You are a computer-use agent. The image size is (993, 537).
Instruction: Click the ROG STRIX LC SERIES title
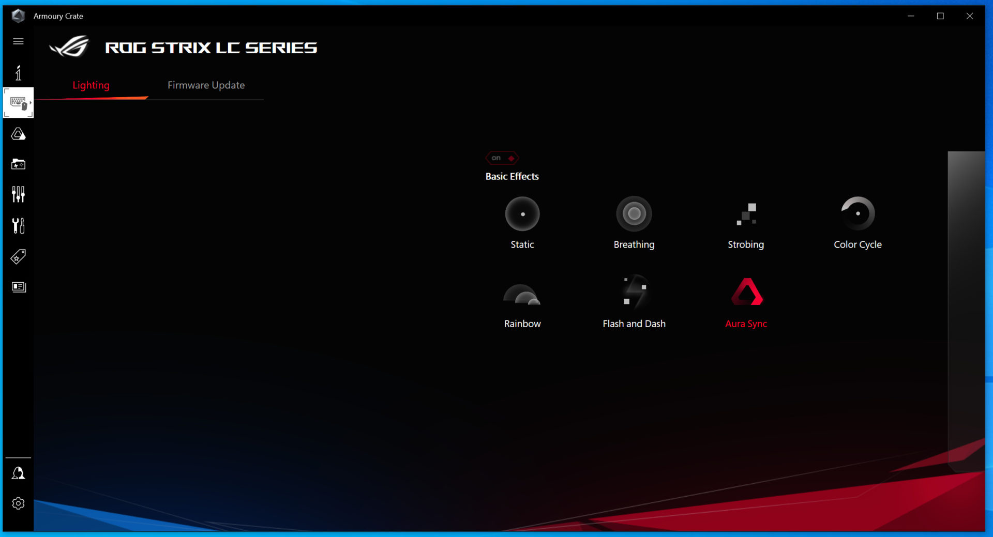pyautogui.click(x=211, y=48)
